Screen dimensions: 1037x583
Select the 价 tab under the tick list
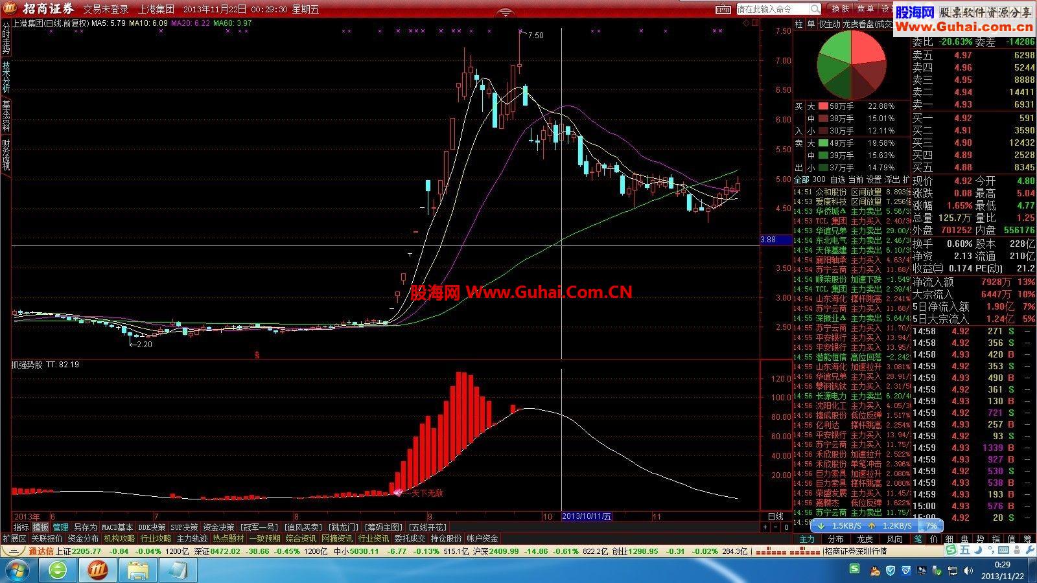(933, 539)
